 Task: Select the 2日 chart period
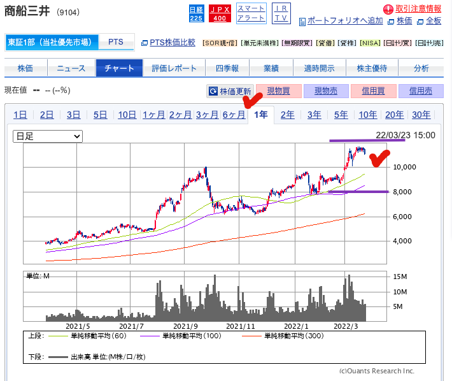click(x=46, y=115)
